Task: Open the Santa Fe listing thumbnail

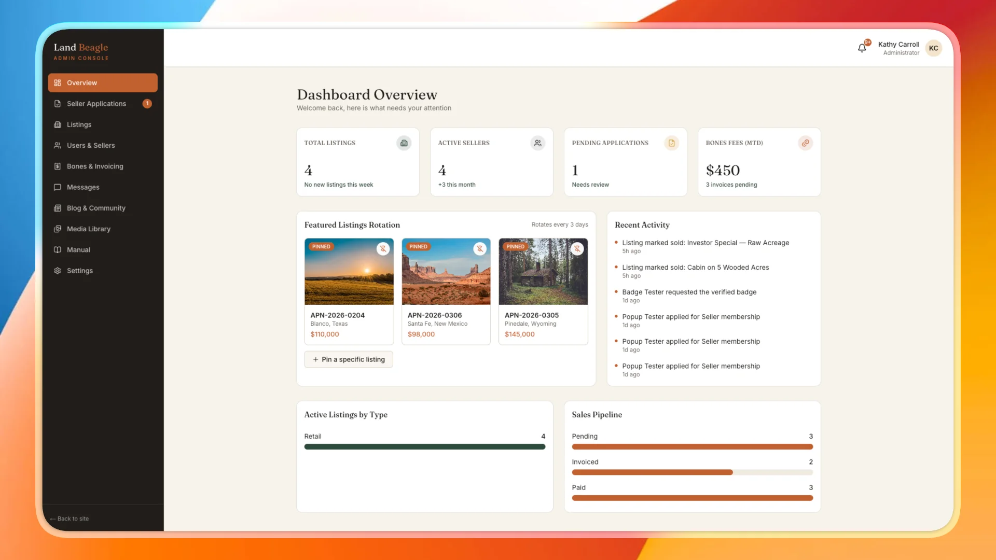Action: point(446,272)
